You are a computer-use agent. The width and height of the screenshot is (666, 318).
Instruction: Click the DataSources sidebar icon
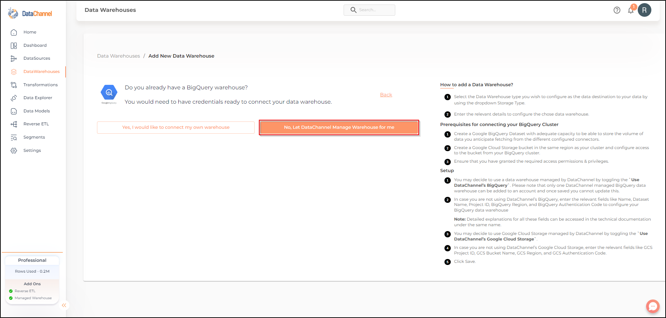[x=14, y=59]
